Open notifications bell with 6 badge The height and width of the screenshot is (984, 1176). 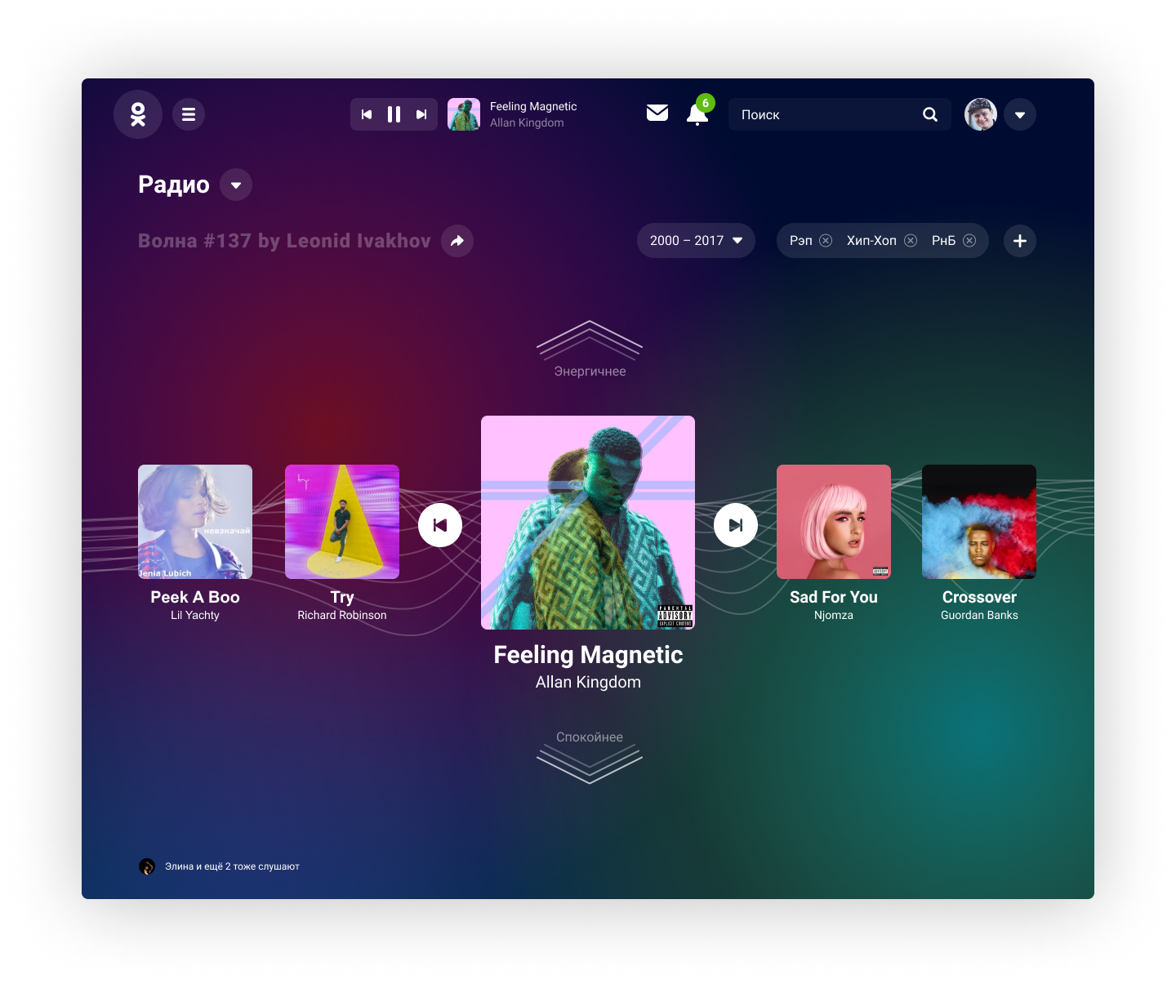coord(698,113)
